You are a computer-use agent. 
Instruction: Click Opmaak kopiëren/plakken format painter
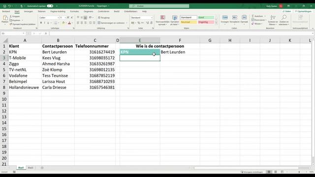[x=23, y=24]
